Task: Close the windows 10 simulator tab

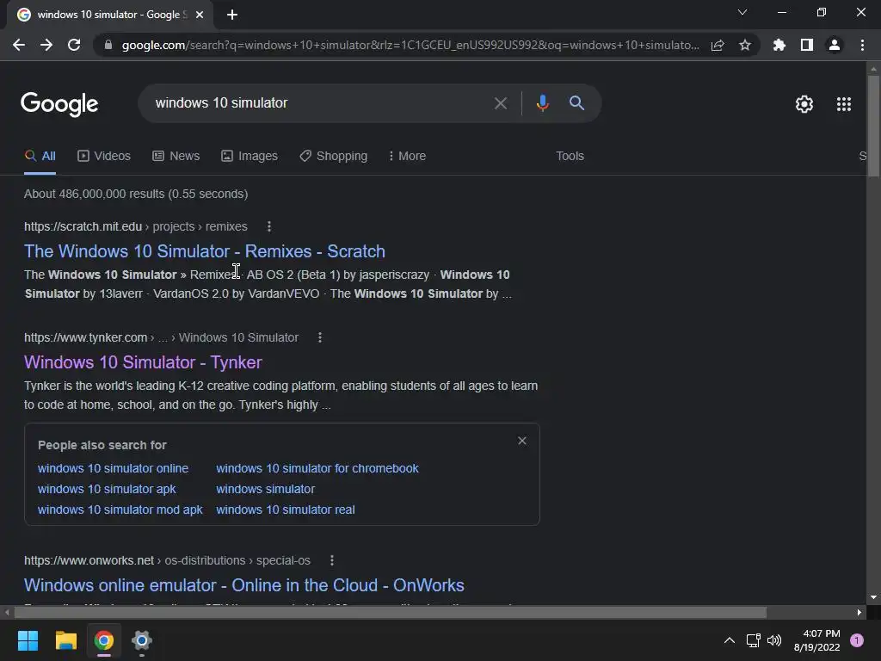Action: coord(200,15)
